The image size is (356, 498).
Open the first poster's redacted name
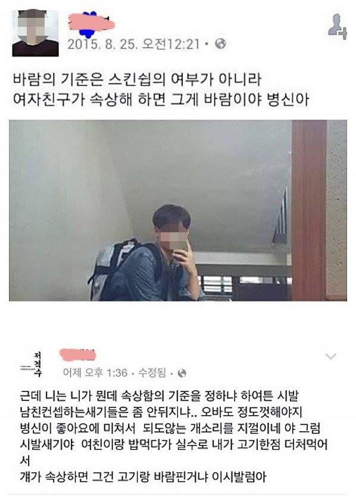click(91, 23)
